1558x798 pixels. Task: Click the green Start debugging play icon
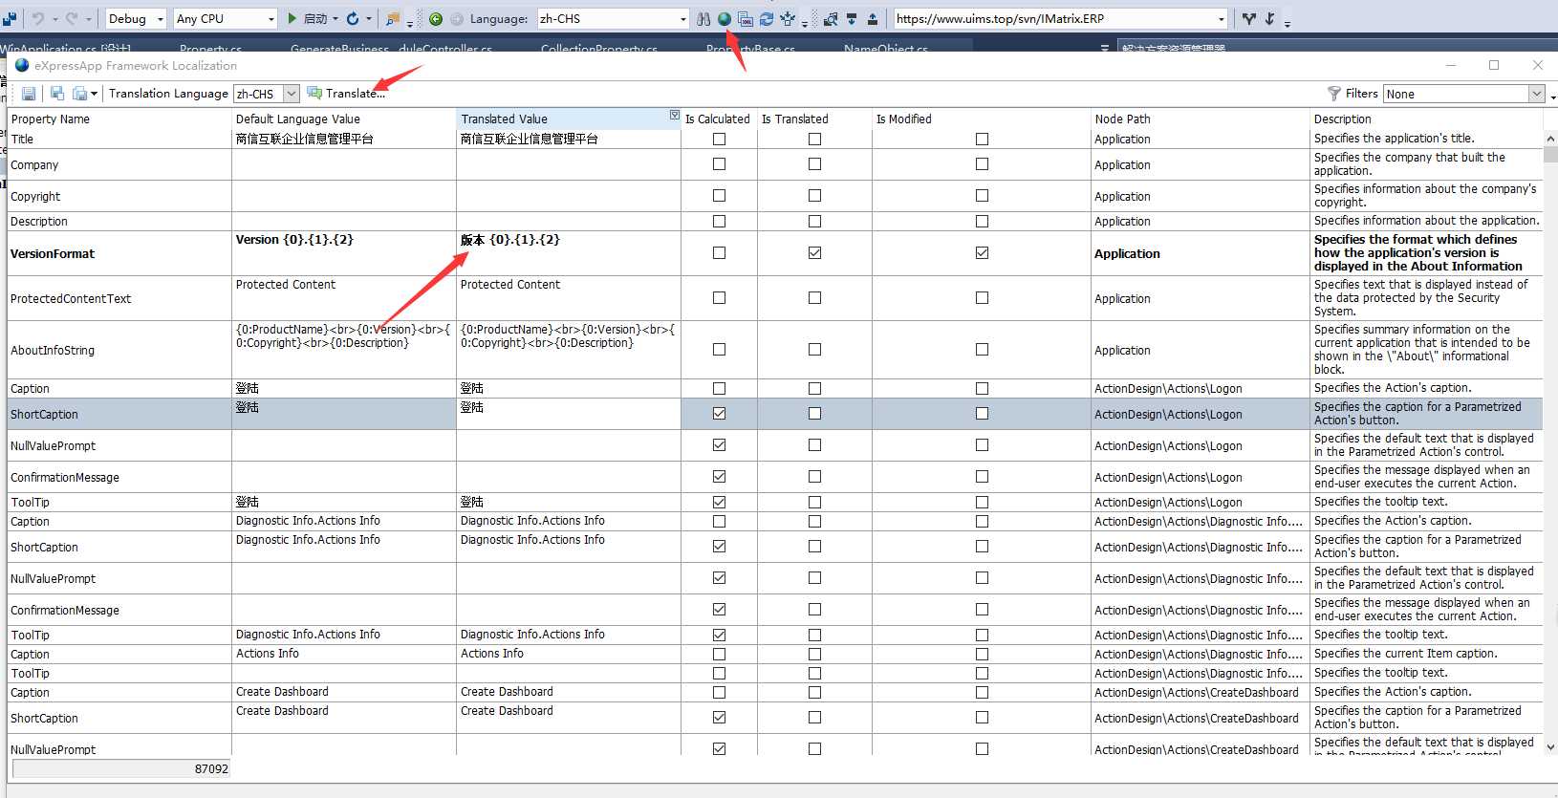point(292,18)
